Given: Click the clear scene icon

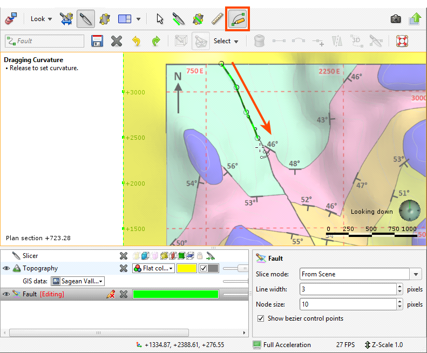Looking at the screenshot, I should (x=11, y=19).
